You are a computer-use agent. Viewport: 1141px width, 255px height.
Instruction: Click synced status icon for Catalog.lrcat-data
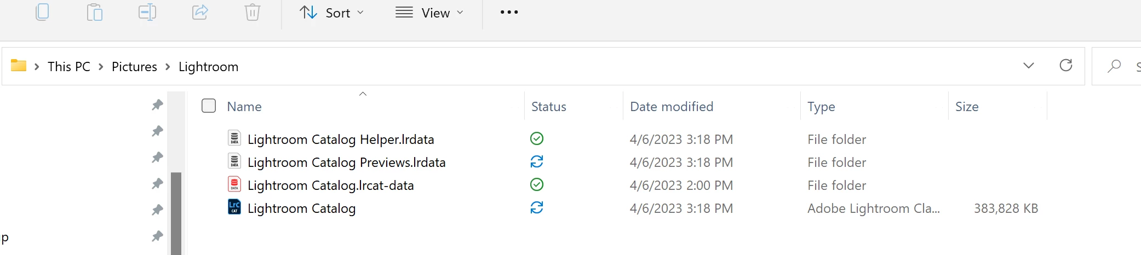click(x=537, y=184)
